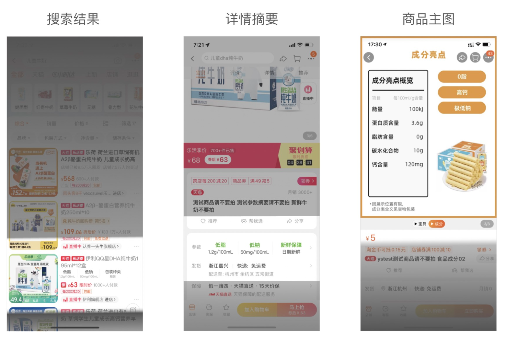Toggle the list/grid view icon in 搜索结果
This screenshot has height=339, width=505.
tap(105, 123)
